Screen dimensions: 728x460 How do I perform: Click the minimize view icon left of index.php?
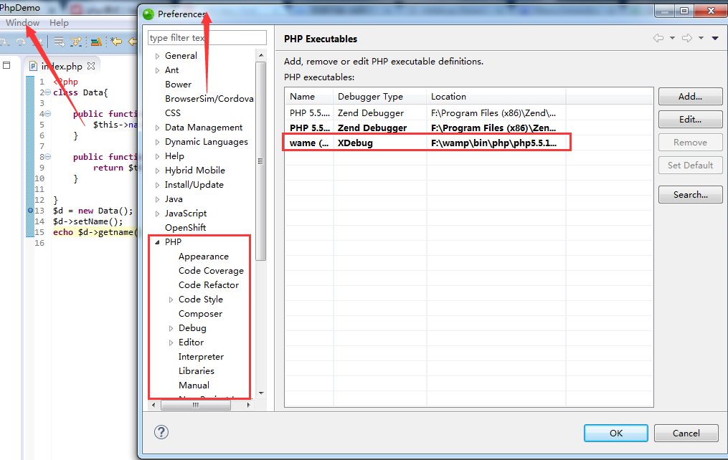coord(6,65)
